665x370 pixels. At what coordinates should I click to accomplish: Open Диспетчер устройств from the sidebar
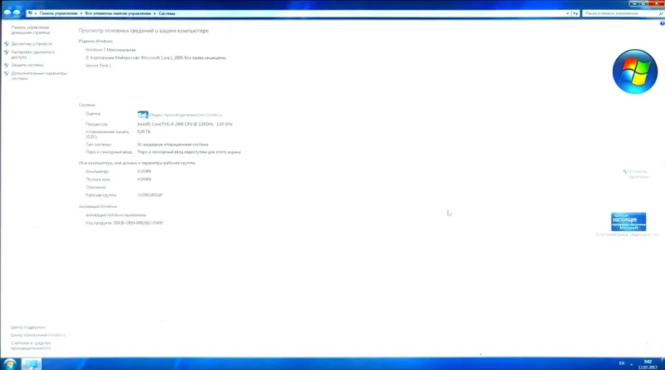click(x=32, y=44)
